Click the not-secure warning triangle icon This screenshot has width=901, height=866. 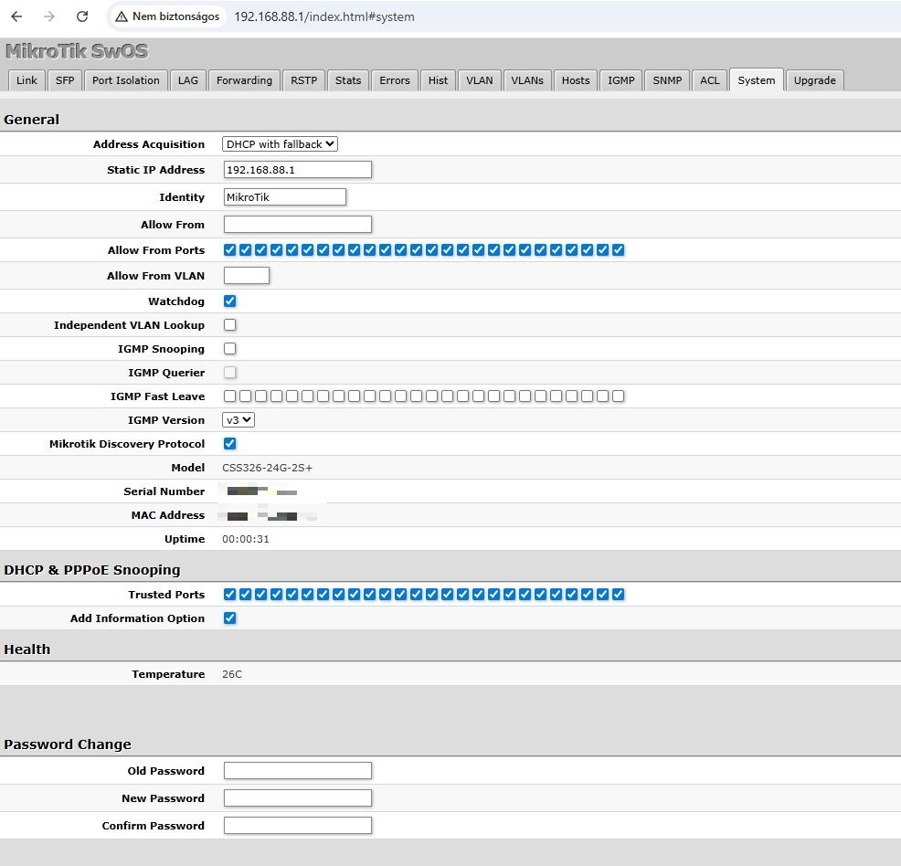point(122,16)
